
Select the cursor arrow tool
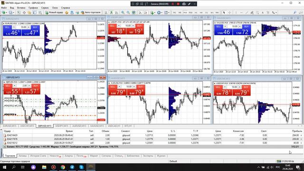[224, 13]
